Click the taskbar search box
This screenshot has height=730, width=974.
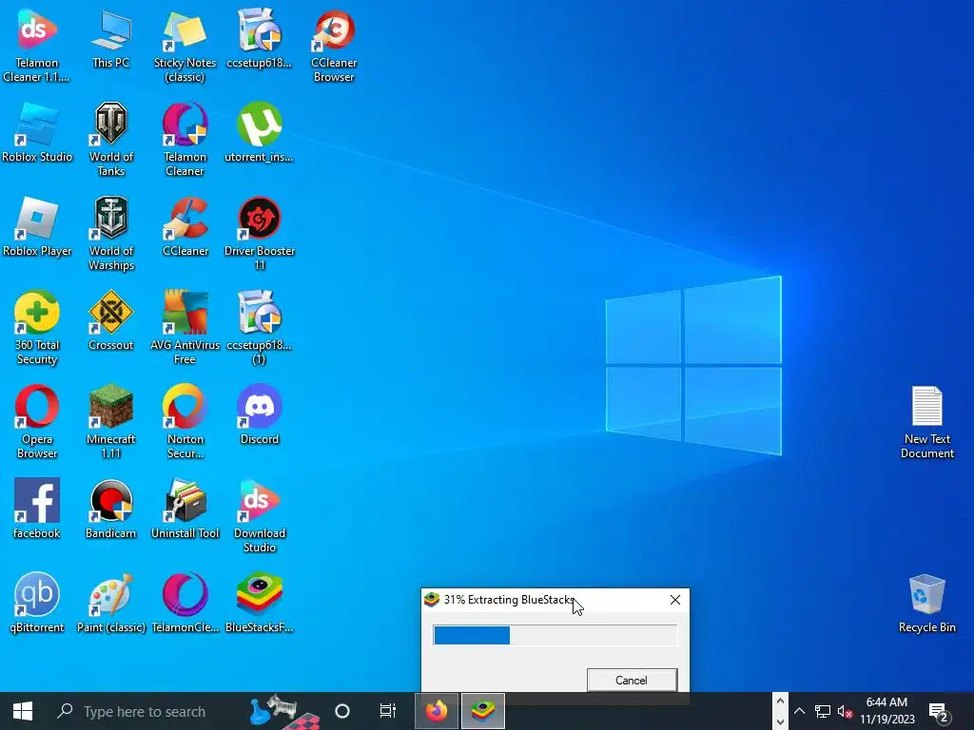tap(146, 711)
